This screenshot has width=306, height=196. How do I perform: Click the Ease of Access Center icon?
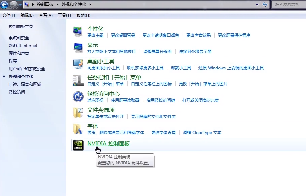(x=78, y=97)
